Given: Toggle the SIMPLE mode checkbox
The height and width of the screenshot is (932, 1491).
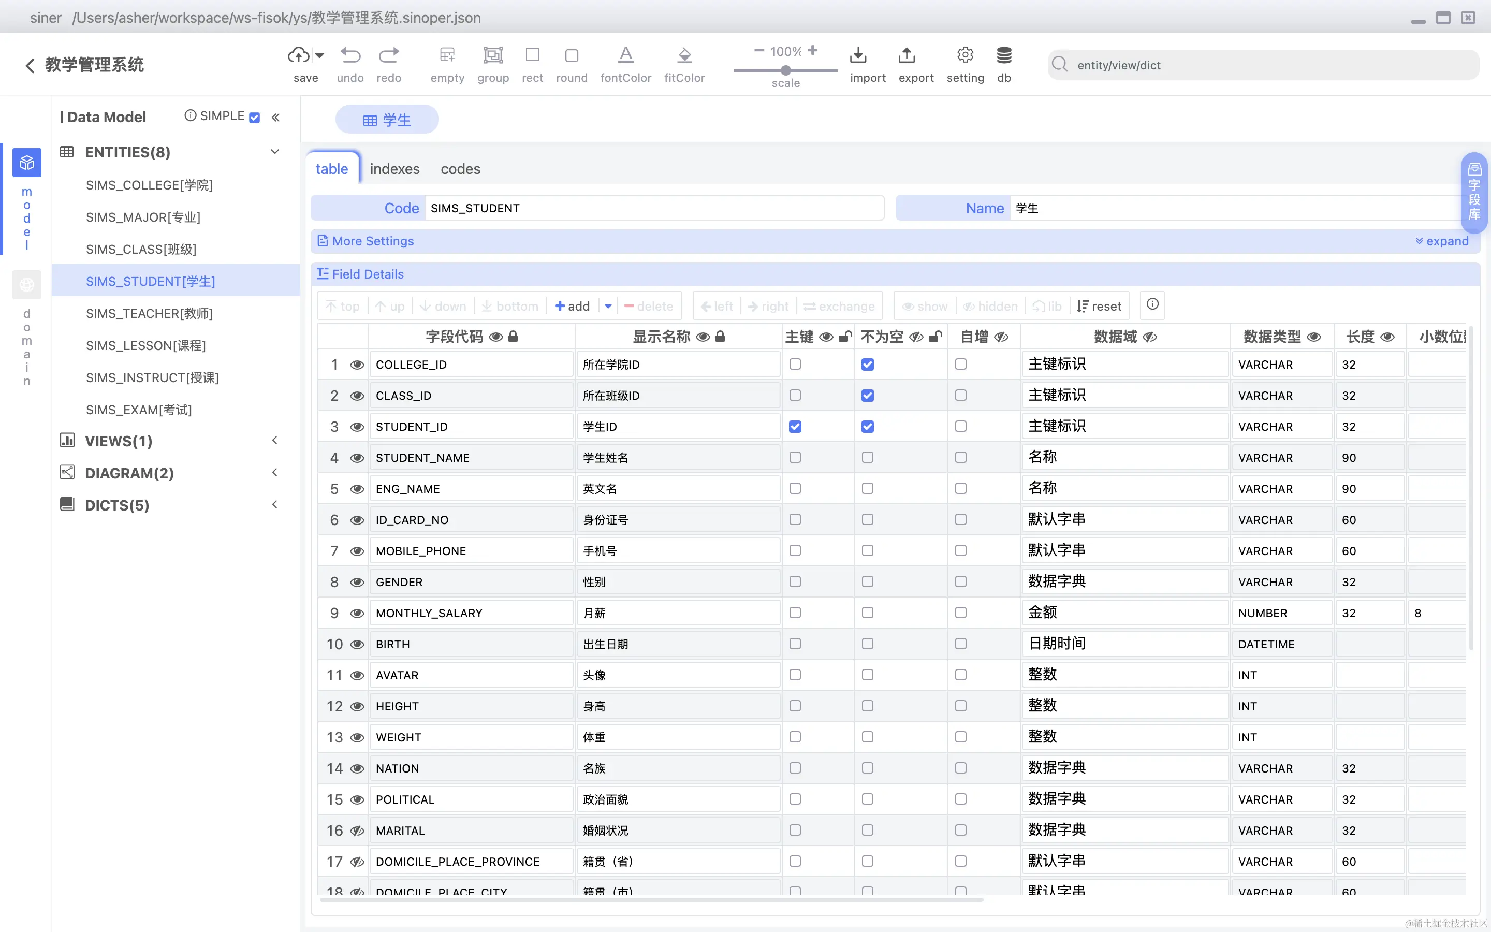Looking at the screenshot, I should [255, 117].
